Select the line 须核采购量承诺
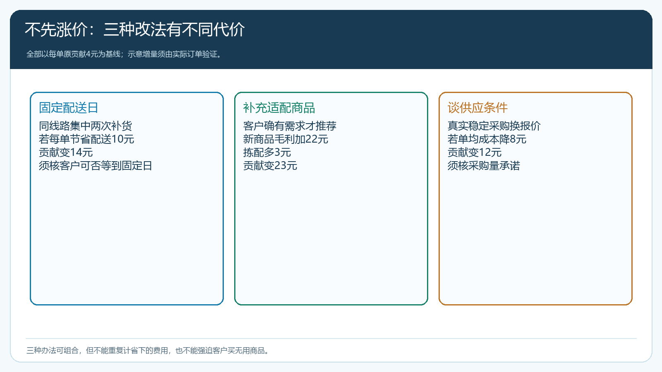 [484, 165]
